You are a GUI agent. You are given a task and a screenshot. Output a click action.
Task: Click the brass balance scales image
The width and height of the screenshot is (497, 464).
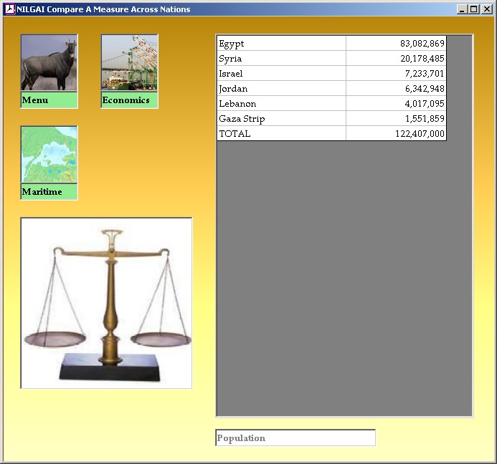106,303
